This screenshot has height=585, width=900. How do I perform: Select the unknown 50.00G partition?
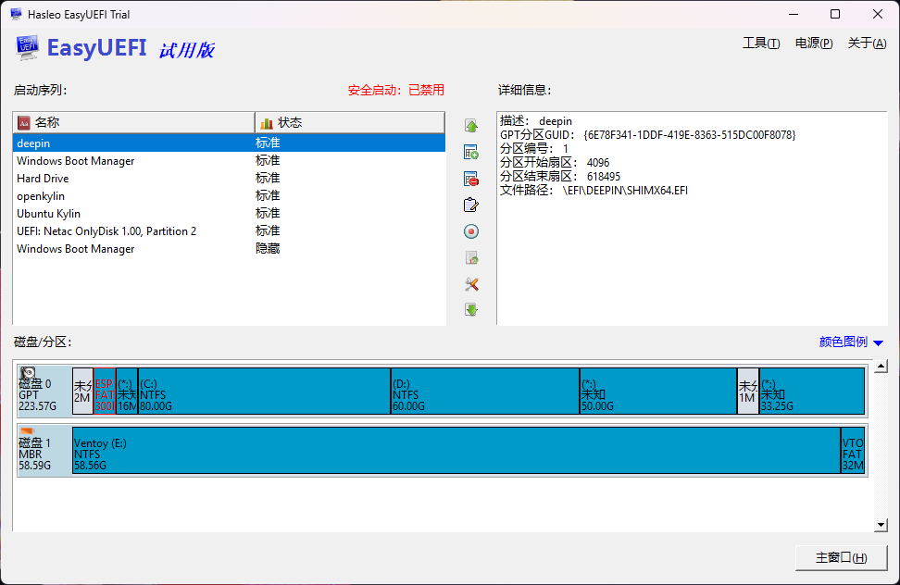click(658, 392)
